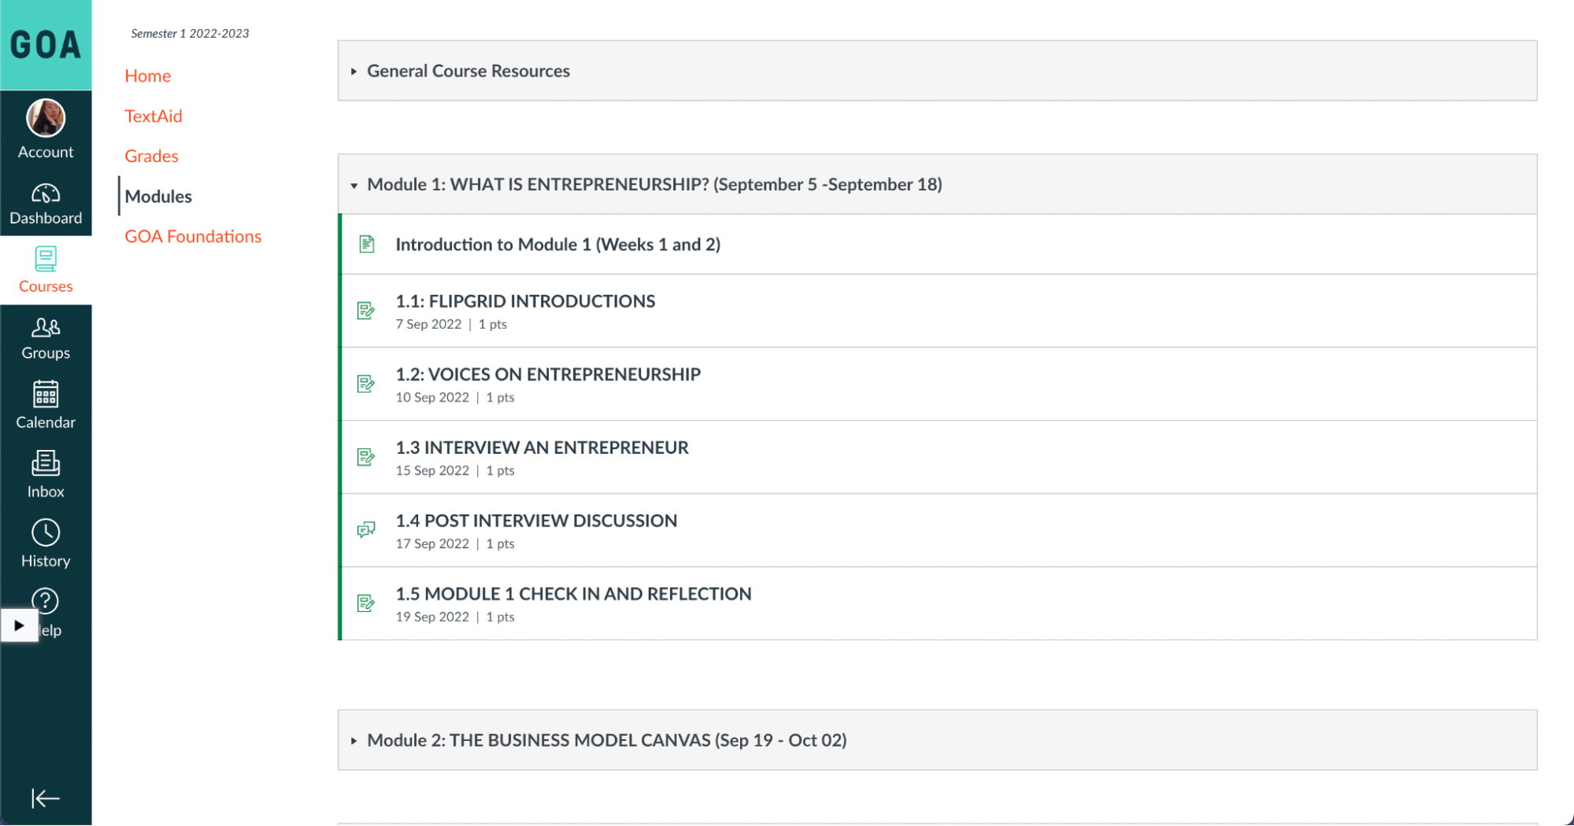Viewport: 1574px width, 826px height.
Task: Open 1.5 Module 1 Check In and Reflection
Action: pyautogui.click(x=573, y=594)
